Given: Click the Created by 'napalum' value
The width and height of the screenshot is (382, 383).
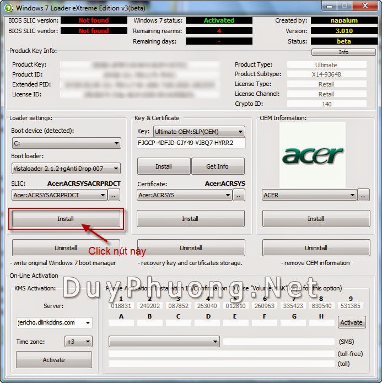Looking at the screenshot, I should pos(344,20).
